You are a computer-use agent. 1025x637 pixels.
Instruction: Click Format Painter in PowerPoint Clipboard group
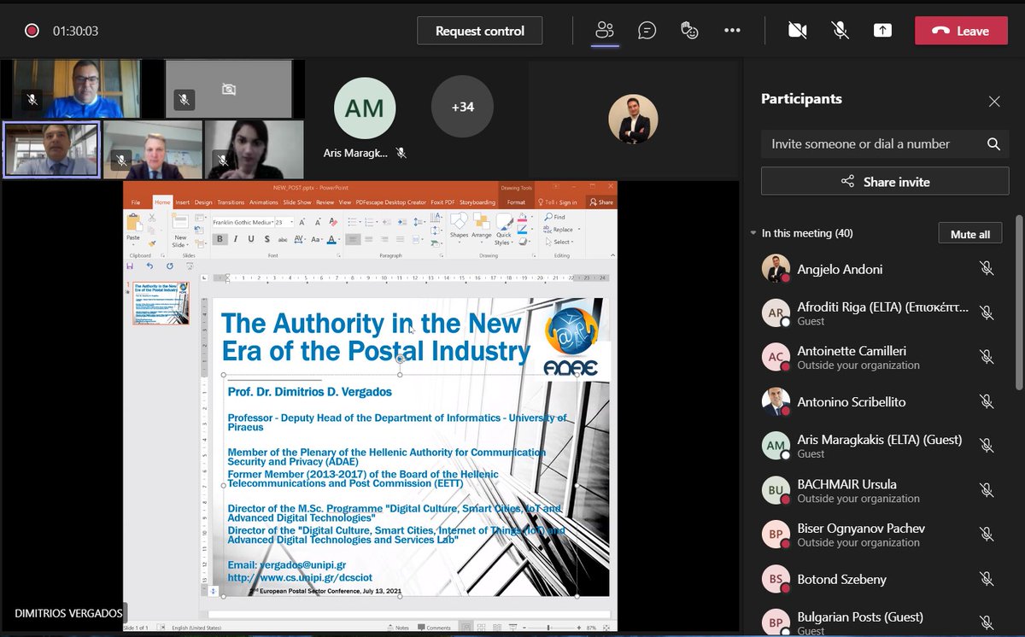[152, 243]
